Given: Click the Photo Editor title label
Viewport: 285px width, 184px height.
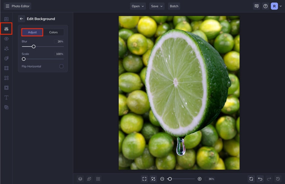Looking at the screenshot, I should 21,6.
